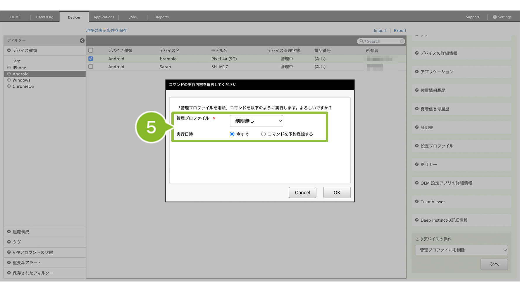Click the 次へ button

pos(494,264)
